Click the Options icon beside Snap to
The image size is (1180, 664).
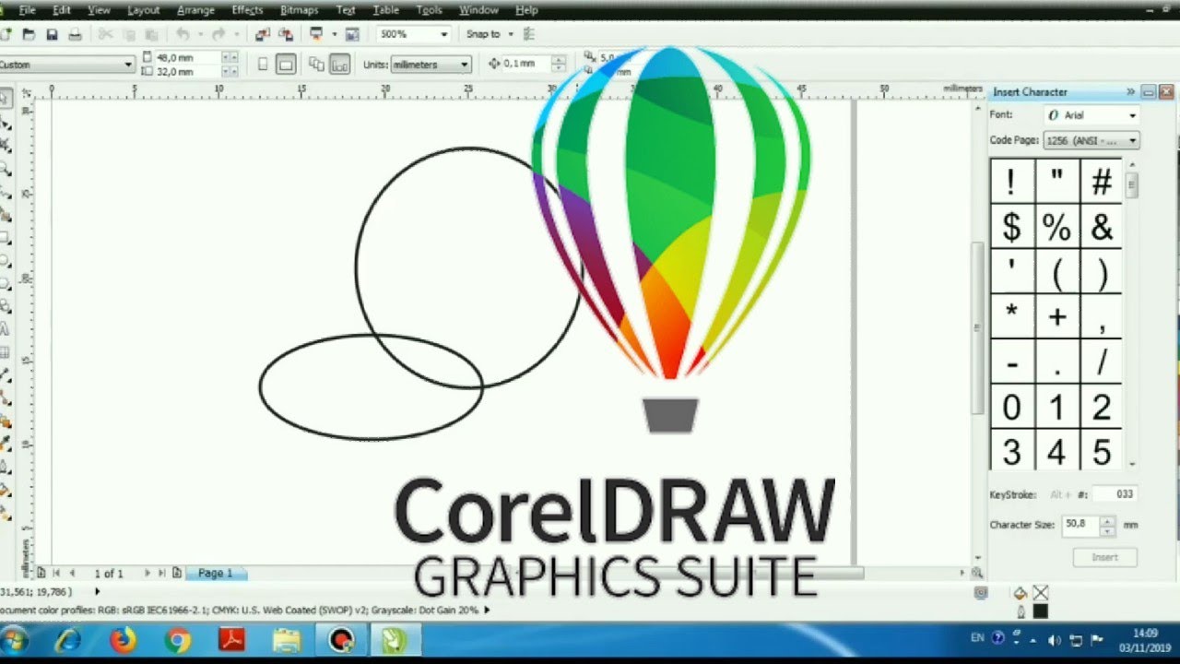click(528, 34)
